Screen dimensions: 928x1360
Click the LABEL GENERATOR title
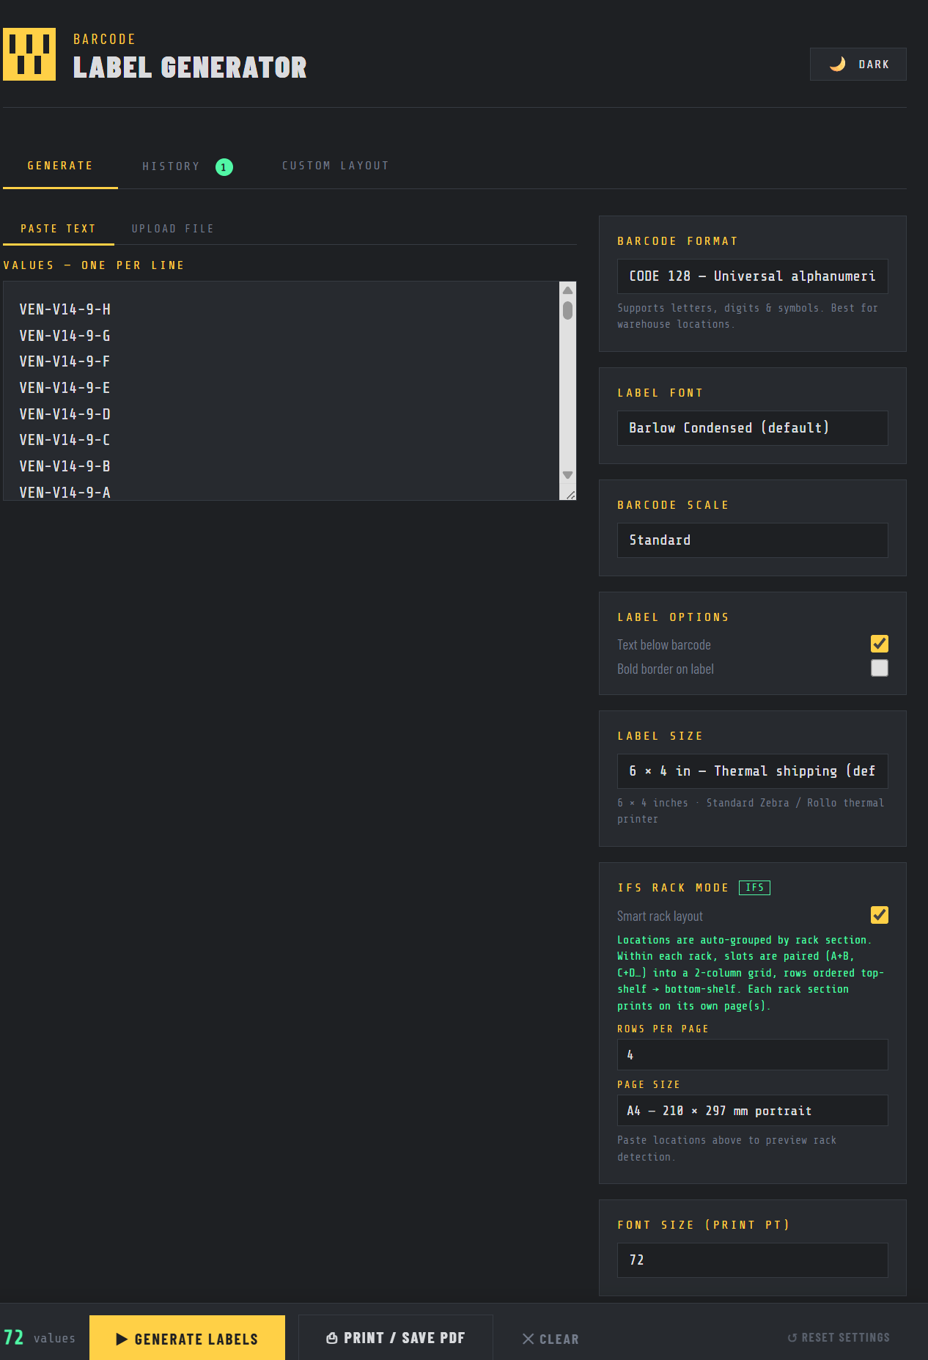pyautogui.click(x=190, y=67)
